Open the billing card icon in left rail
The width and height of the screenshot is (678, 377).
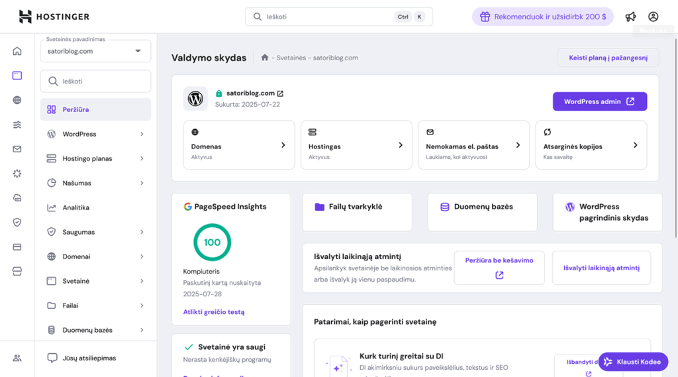point(17,246)
